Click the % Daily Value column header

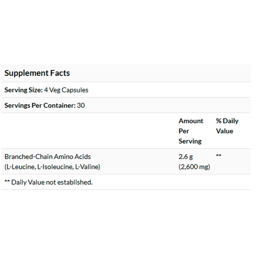coord(227,126)
